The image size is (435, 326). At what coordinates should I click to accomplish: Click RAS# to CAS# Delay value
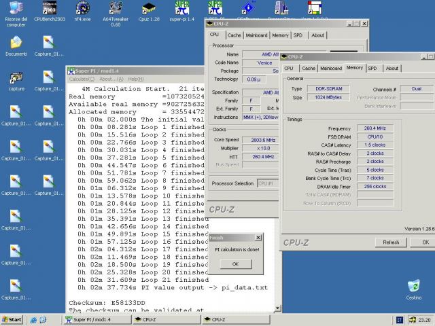pyautogui.click(x=375, y=153)
